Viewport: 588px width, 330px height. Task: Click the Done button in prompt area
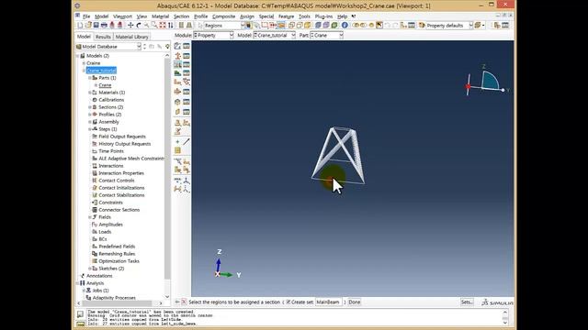tap(355, 302)
